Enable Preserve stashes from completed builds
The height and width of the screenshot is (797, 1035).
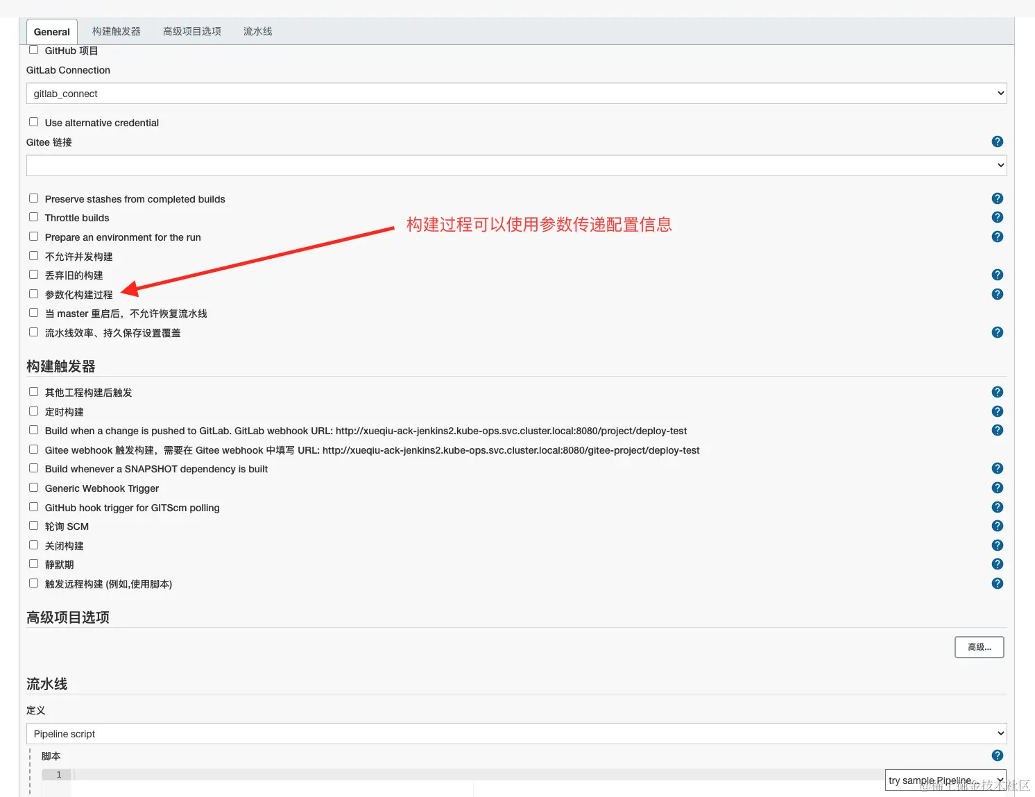[x=33, y=198]
